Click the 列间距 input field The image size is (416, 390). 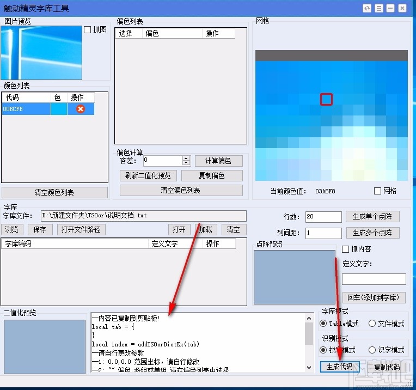(323, 233)
